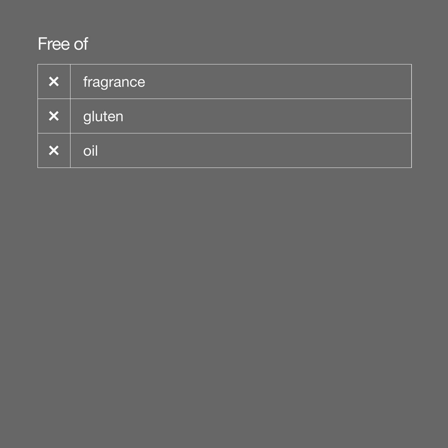This screenshot has width=448, height=448.
Task: Click the word Free in the title
Action: pos(54,44)
